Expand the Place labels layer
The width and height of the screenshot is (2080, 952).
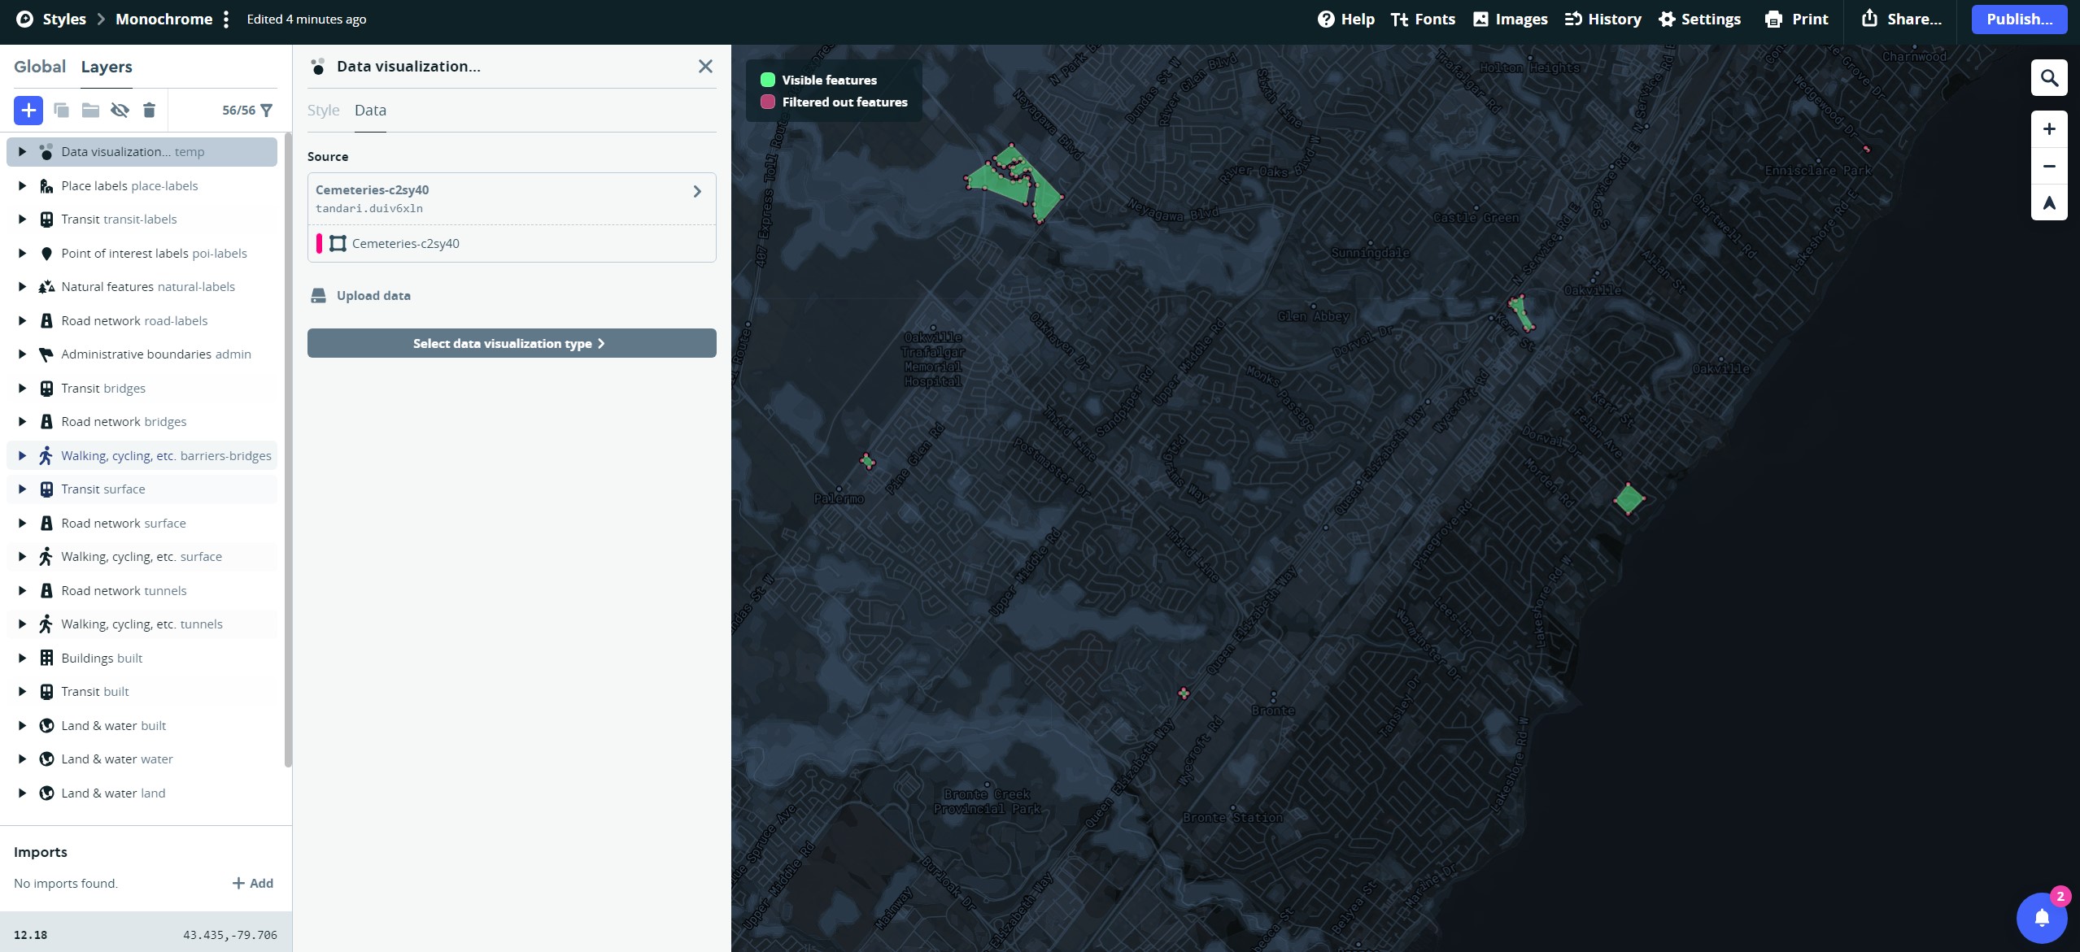pyautogui.click(x=22, y=185)
